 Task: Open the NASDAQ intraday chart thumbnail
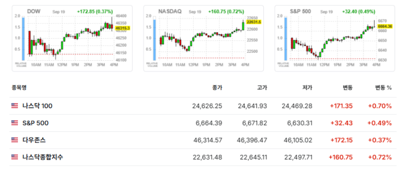[203, 38]
